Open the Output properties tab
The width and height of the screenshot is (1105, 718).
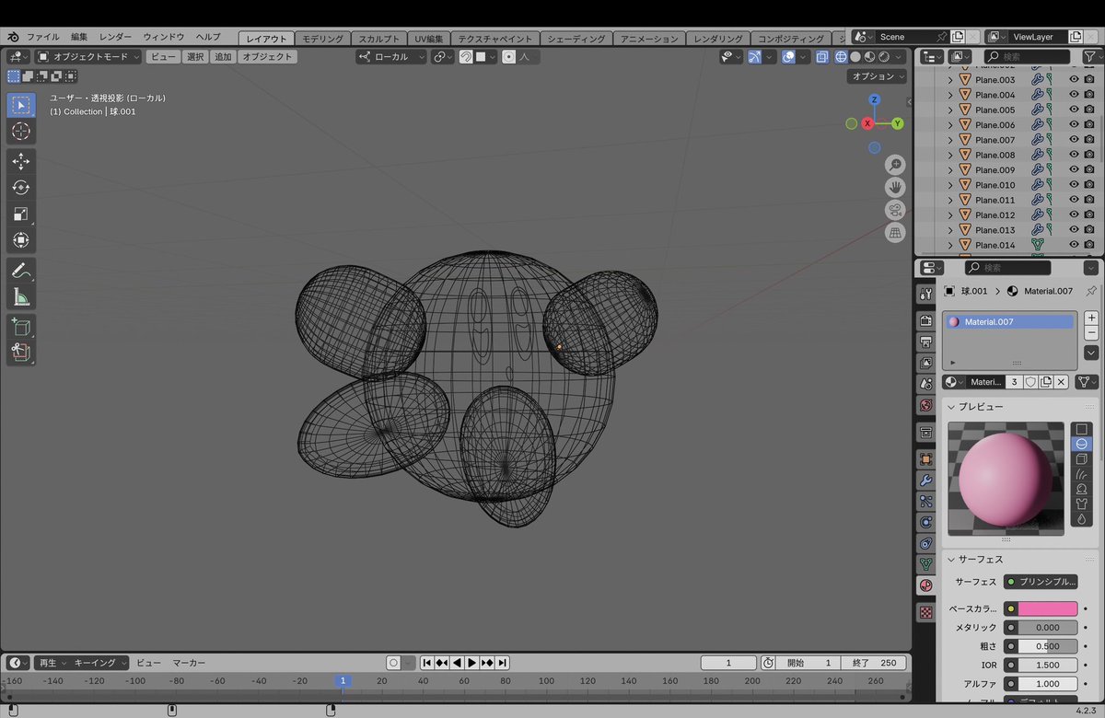coord(926,341)
